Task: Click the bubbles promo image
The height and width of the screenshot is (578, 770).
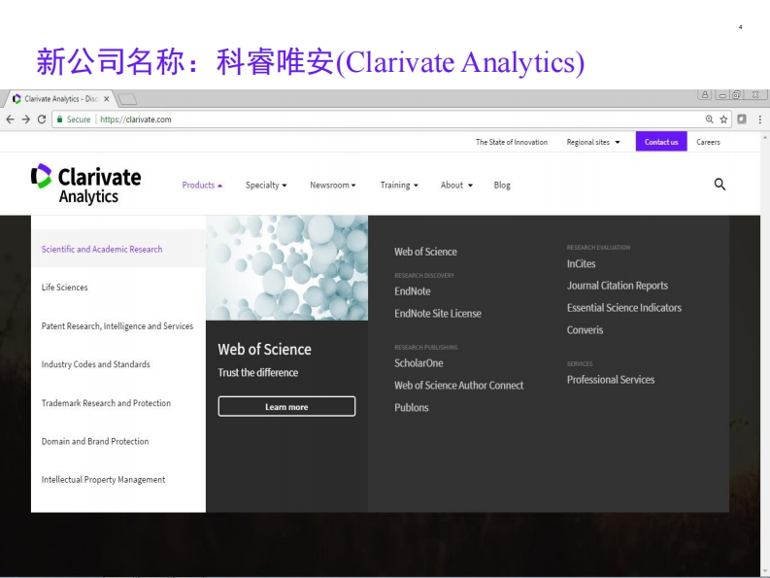Action: [286, 268]
